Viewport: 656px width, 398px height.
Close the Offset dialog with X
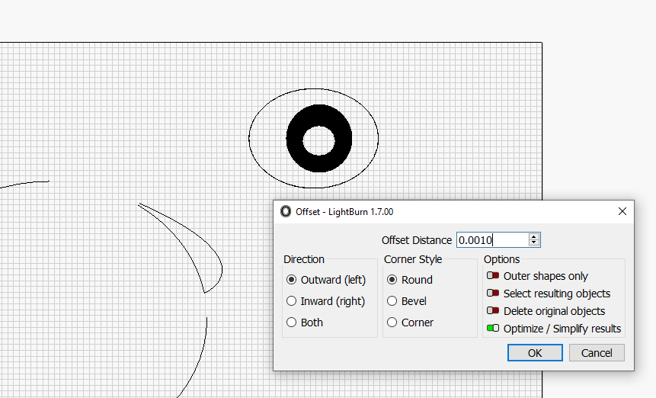622,211
